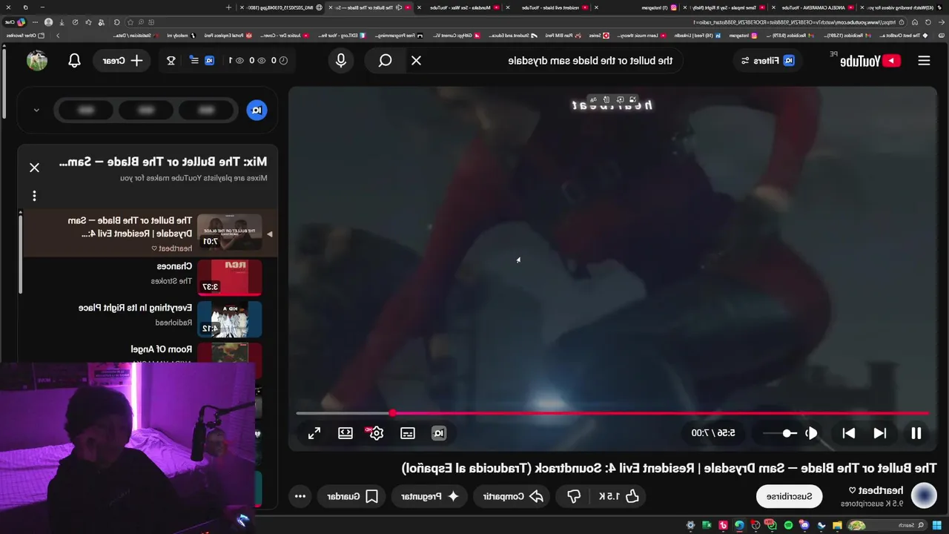The image size is (949, 534).
Task: Go to the YouTube home logo
Action: point(870,61)
